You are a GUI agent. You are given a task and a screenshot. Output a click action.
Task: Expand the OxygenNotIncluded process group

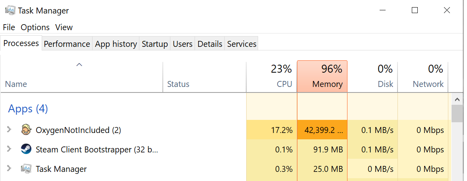point(10,130)
